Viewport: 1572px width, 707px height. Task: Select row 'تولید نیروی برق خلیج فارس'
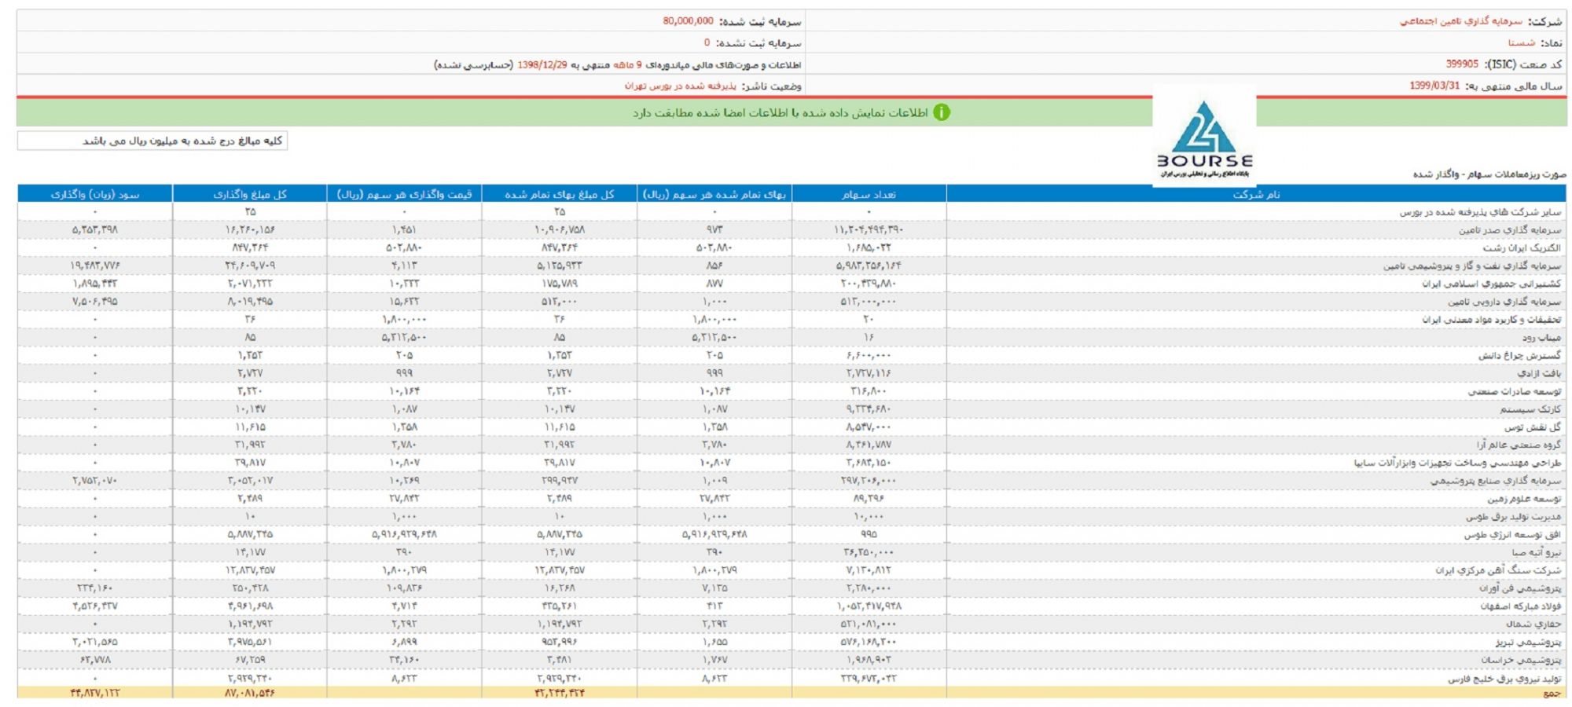point(792,678)
